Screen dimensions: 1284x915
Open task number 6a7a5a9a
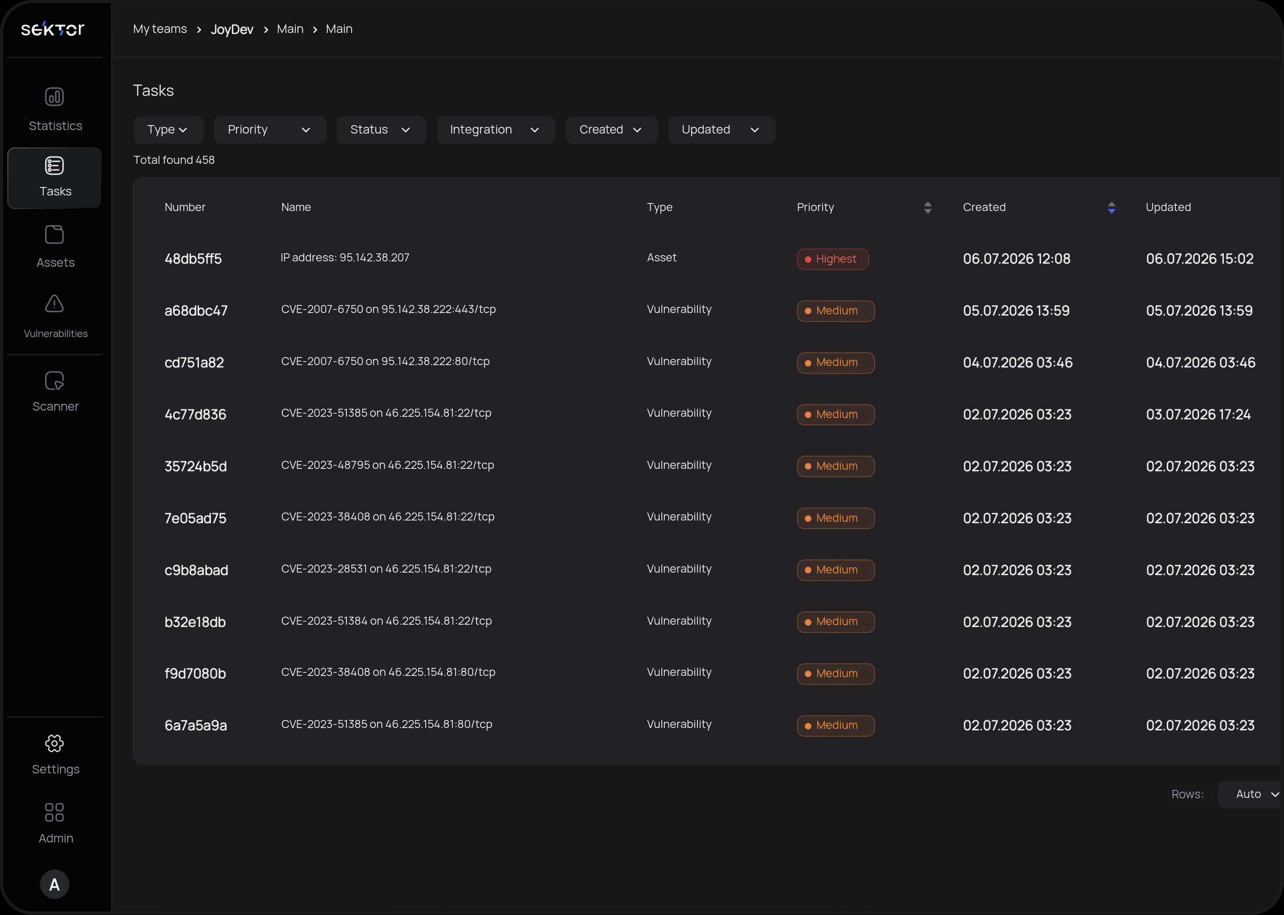(x=196, y=725)
